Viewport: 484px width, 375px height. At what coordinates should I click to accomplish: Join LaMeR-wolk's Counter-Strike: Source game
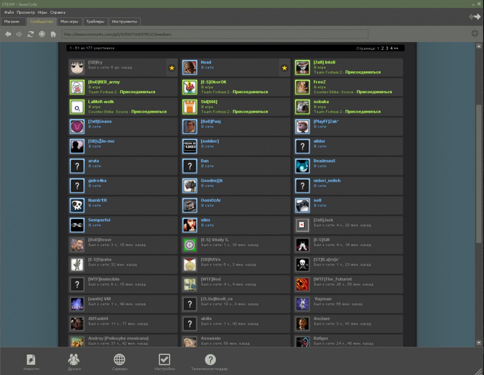pos(149,112)
